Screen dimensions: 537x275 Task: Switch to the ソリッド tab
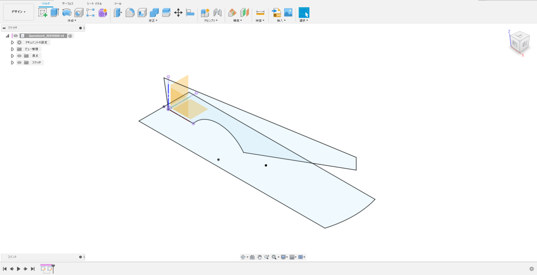coord(46,3)
